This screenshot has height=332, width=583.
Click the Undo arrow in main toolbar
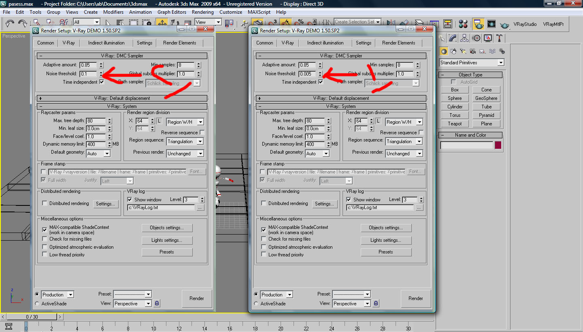tap(10, 23)
